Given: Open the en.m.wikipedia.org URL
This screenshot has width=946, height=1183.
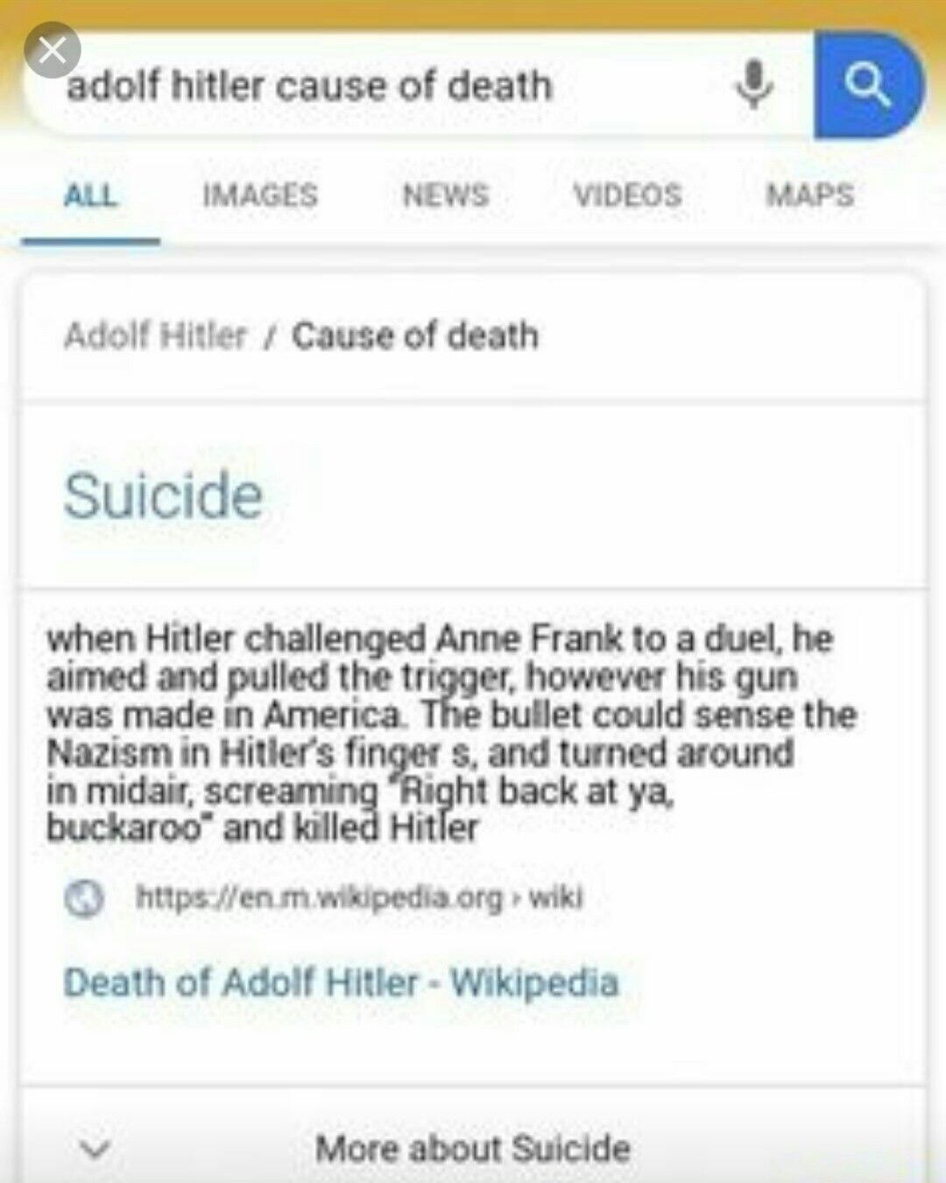Looking at the screenshot, I should pyautogui.click(x=320, y=898).
